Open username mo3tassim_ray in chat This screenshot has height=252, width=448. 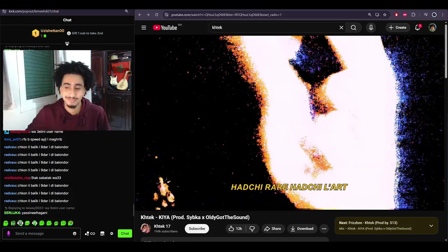click(x=17, y=178)
